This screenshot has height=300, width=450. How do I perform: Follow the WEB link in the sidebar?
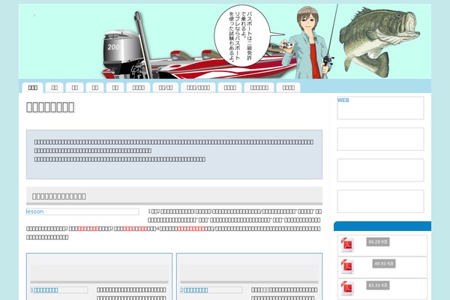pos(343,100)
